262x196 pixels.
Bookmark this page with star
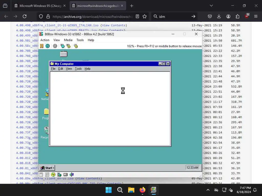coord(145,16)
